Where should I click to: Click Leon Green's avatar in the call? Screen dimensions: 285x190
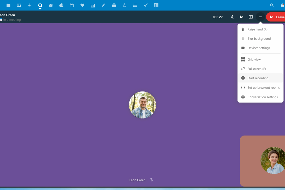(x=142, y=105)
